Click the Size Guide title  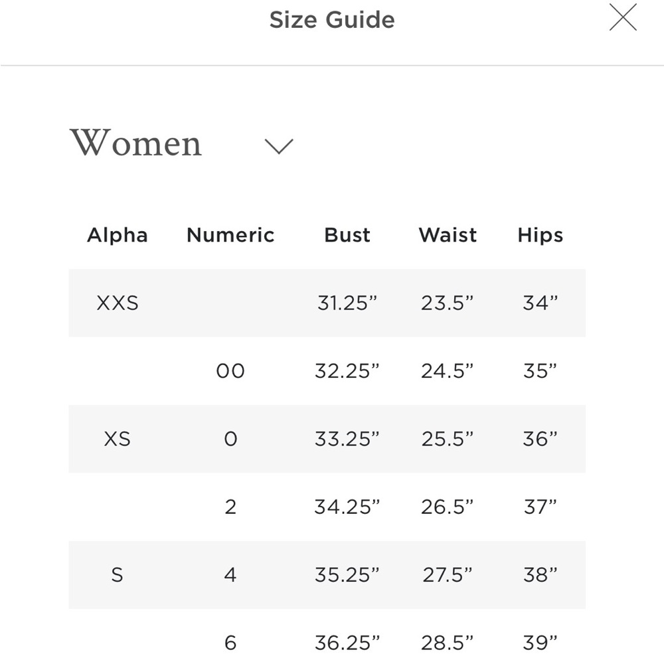click(332, 20)
